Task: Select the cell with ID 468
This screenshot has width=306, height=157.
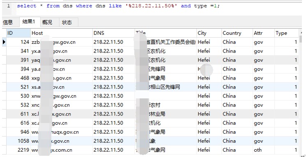Action: click(18, 78)
